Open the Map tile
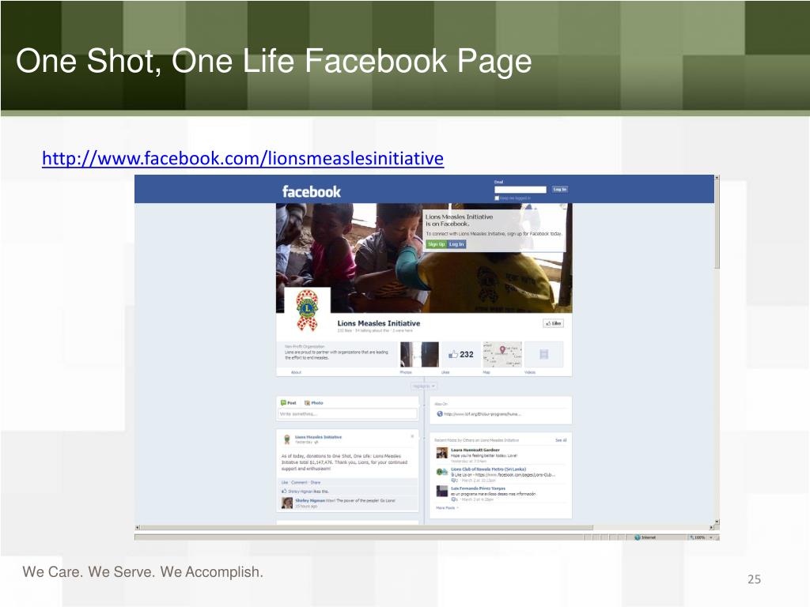 click(x=502, y=354)
